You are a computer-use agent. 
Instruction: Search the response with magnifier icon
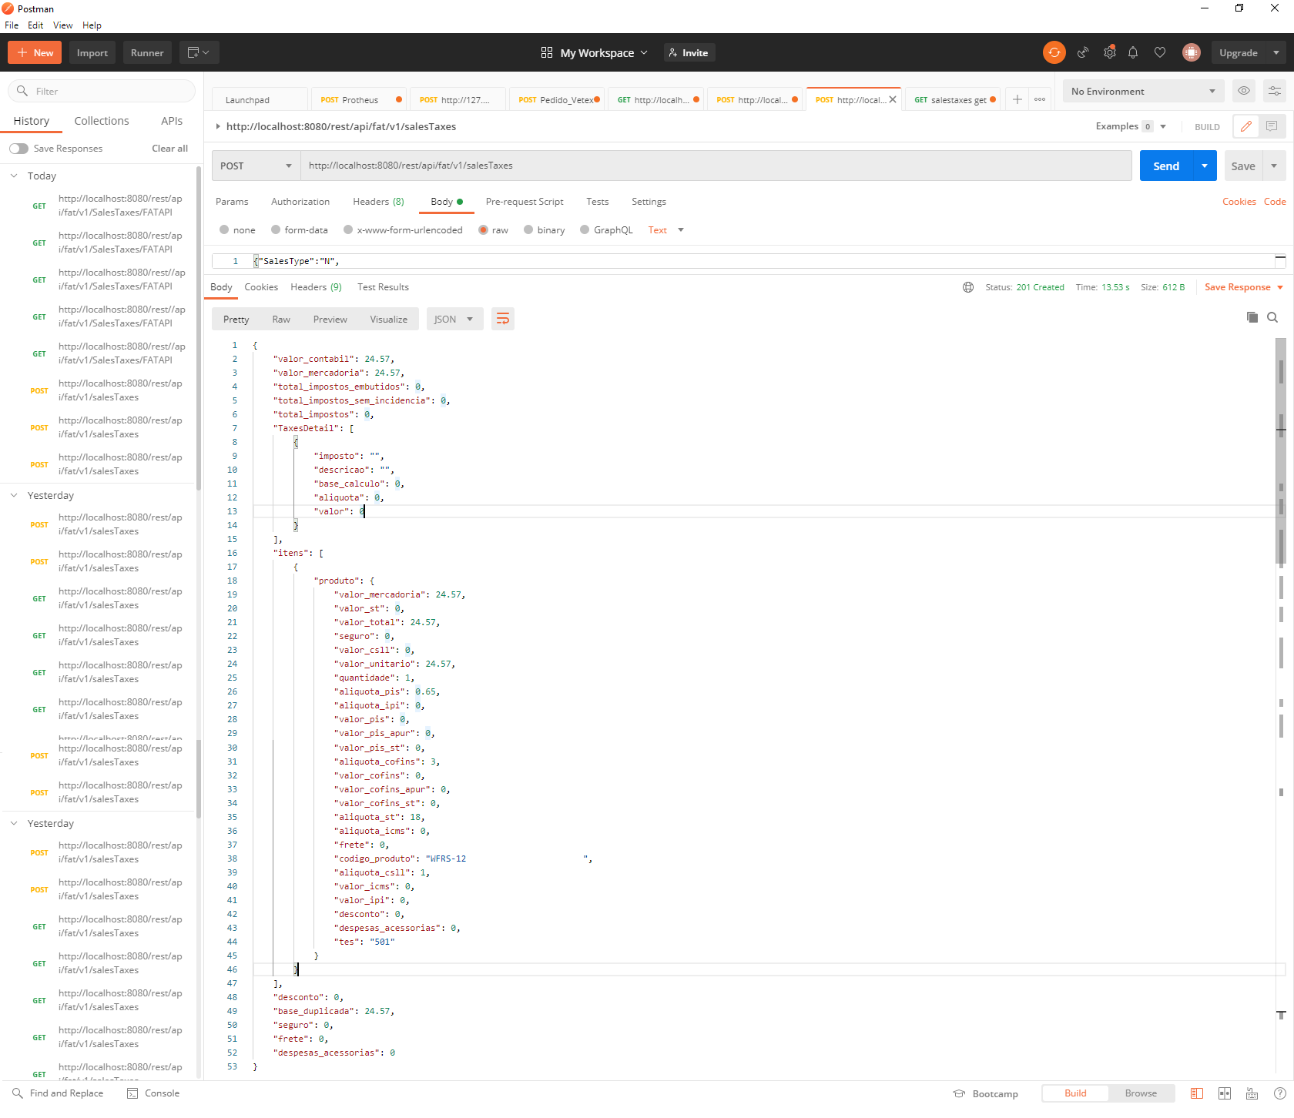[x=1272, y=317]
